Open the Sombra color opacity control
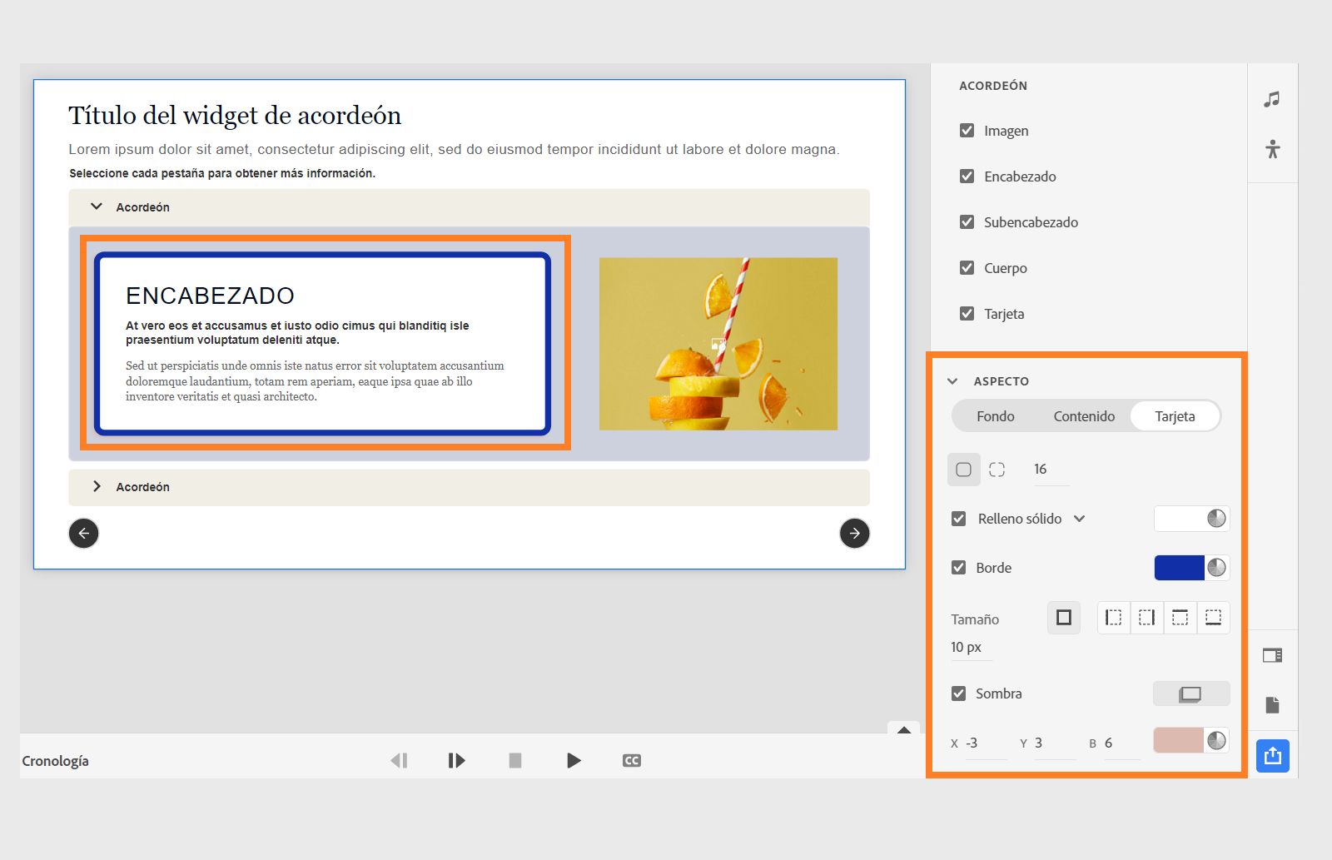 pyautogui.click(x=1216, y=740)
